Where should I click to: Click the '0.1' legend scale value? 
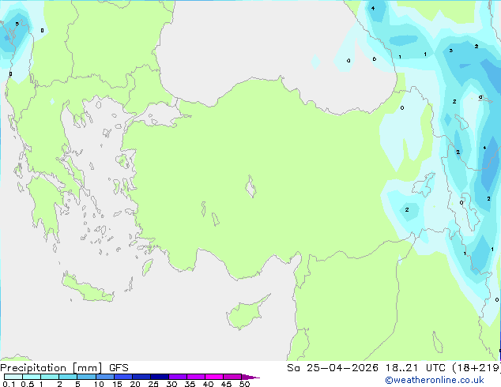click(9, 384)
